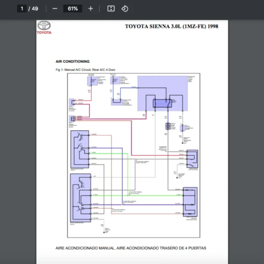Click the total page count 49
Screen dimensions: 264x264
pyautogui.click(x=35, y=8)
